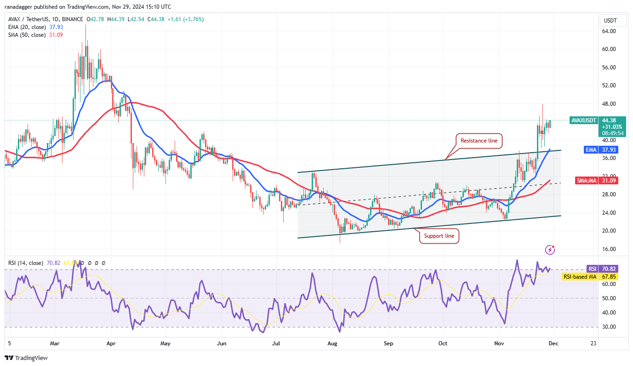Click the blue EMA axis label
The width and height of the screenshot is (633, 366).
(x=592, y=149)
